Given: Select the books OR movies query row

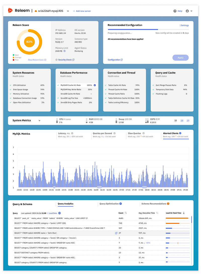Looking at the screenshot, I should pyautogui.click(x=101, y=238).
